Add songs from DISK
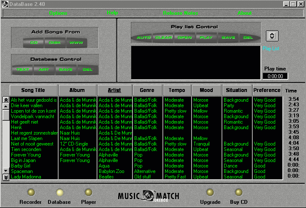Image resolution: width=306 pixels, height=208 pixels. [x=55, y=43]
